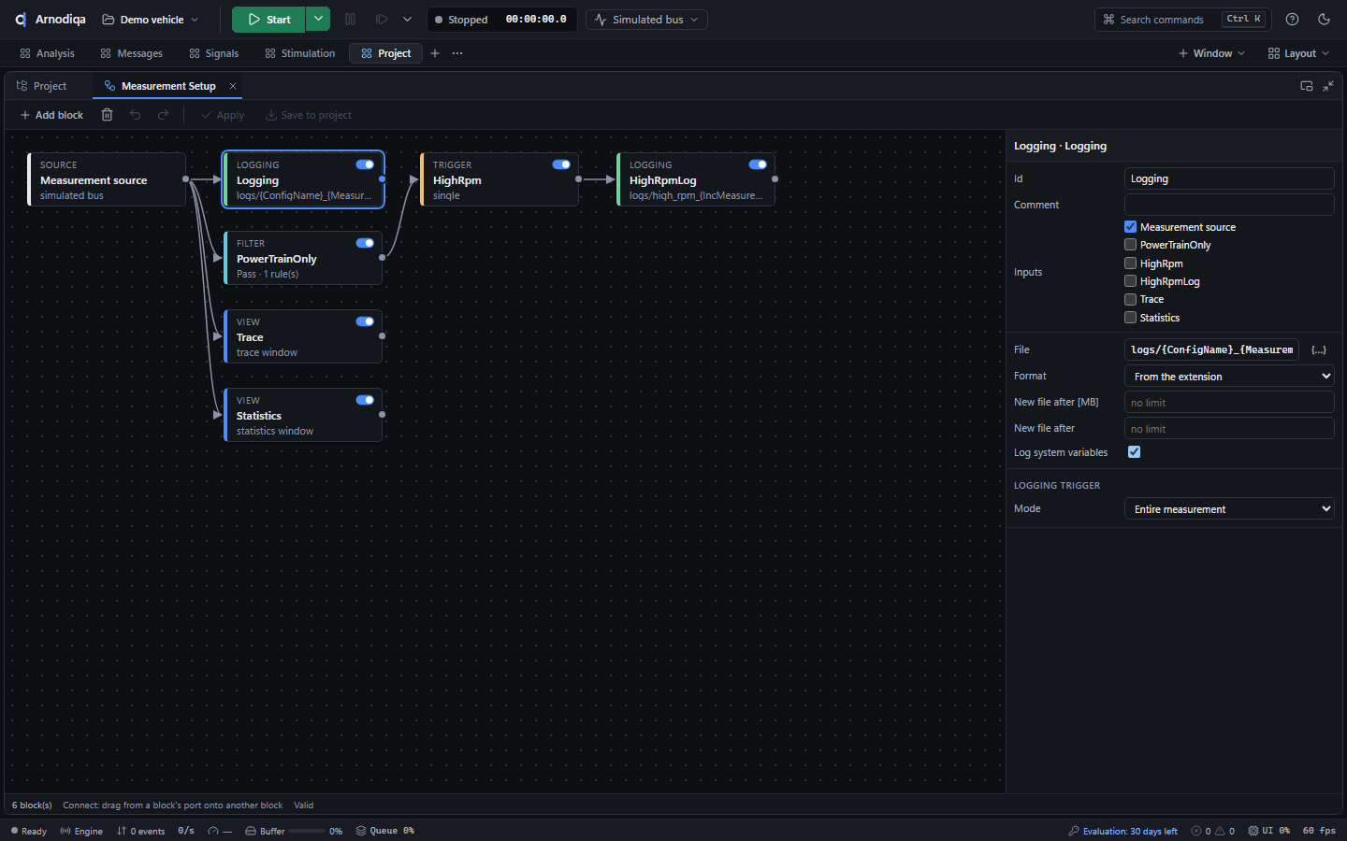Image resolution: width=1347 pixels, height=841 pixels.
Task: Click the Arnodiqa logo icon
Action: [x=21, y=20]
